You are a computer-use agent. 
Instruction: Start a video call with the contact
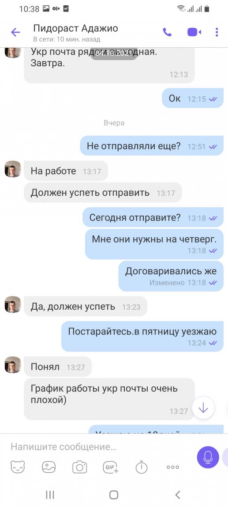coord(194,32)
